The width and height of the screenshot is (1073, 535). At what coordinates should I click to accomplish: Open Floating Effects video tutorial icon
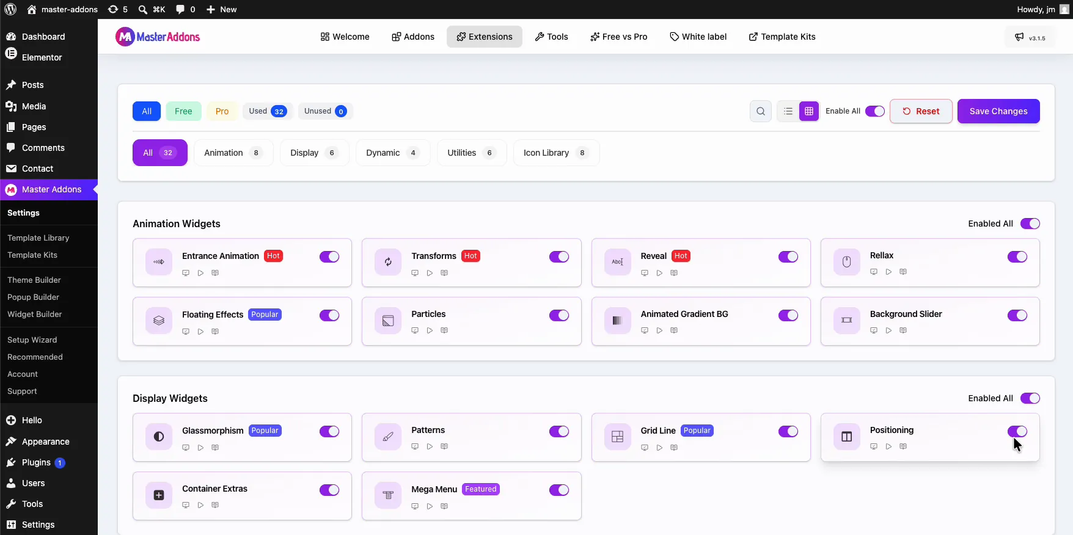200,332
